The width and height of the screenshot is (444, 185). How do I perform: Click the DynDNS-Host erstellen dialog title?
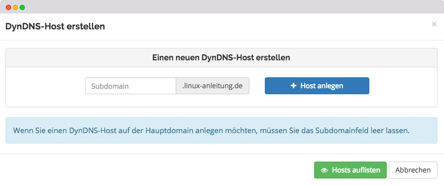[x=55, y=26]
